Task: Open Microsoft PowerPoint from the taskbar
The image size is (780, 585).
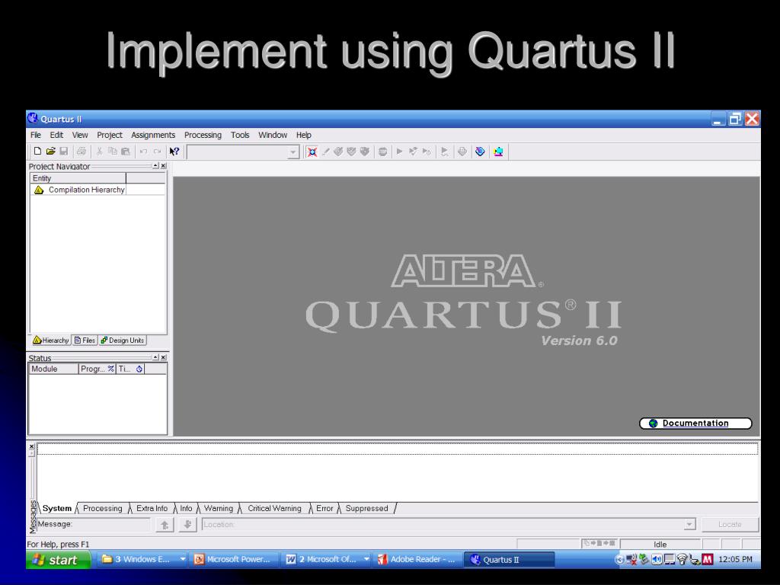Action: click(x=233, y=560)
